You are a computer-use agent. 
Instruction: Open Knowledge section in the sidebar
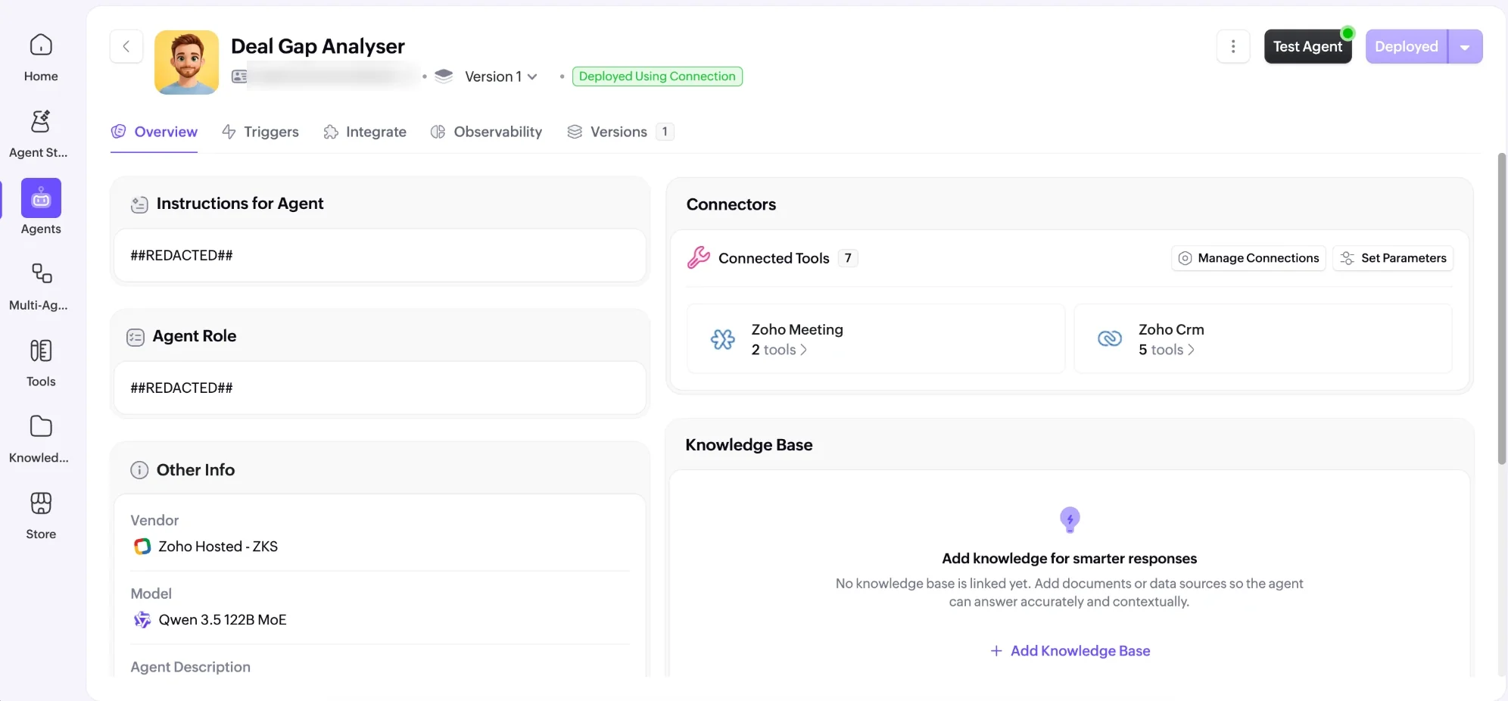point(39,440)
